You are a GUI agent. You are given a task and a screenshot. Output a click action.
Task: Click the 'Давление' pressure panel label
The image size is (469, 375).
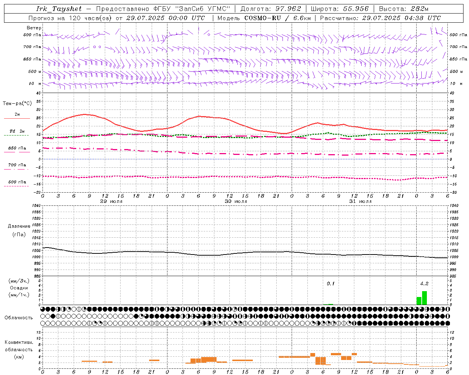19,226
